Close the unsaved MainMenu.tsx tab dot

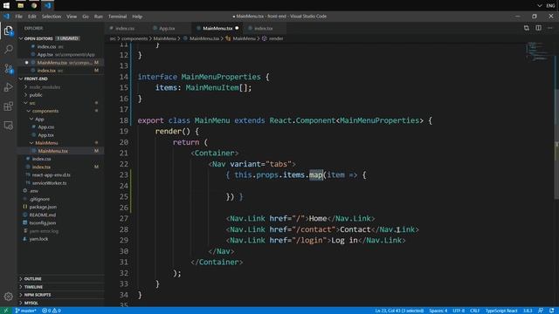coord(237,28)
